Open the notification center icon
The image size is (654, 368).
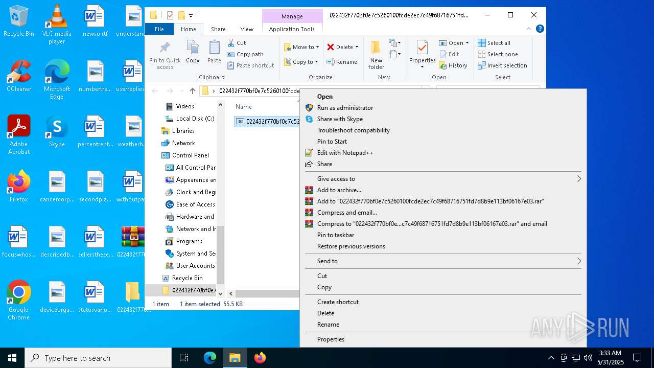(637, 358)
